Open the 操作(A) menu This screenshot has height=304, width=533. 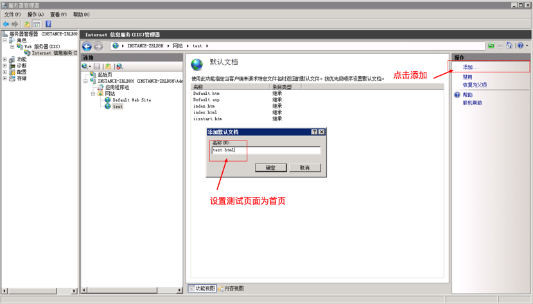point(35,14)
